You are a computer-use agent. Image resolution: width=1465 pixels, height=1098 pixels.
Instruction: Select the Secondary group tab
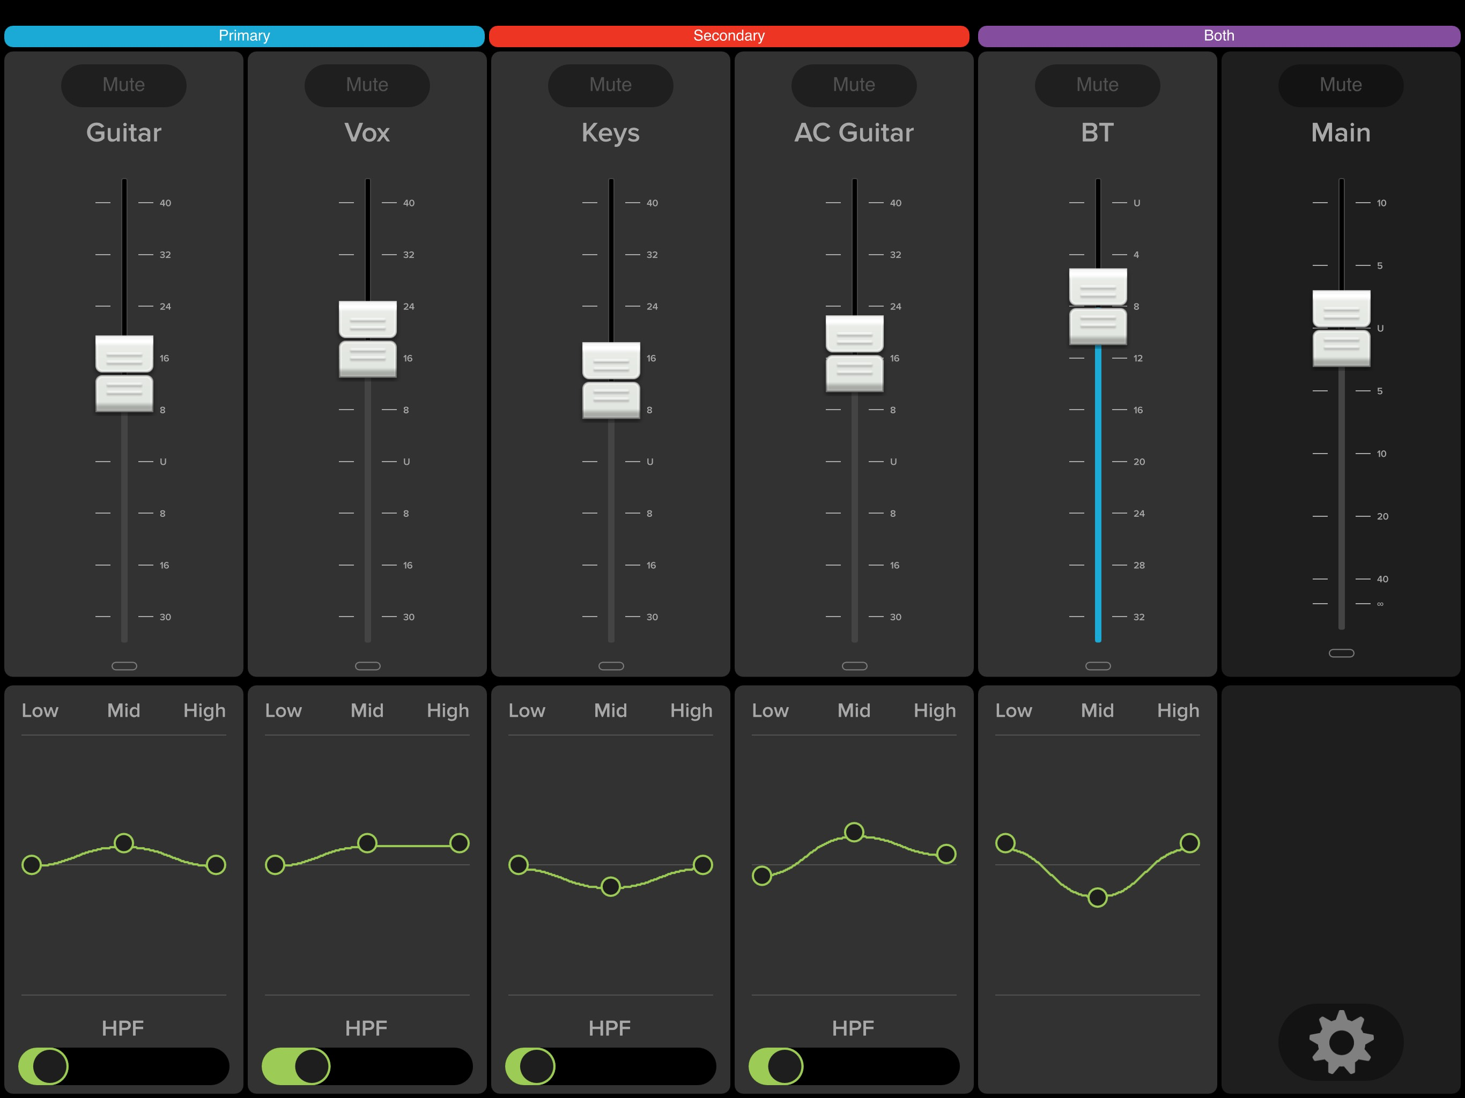click(x=729, y=36)
